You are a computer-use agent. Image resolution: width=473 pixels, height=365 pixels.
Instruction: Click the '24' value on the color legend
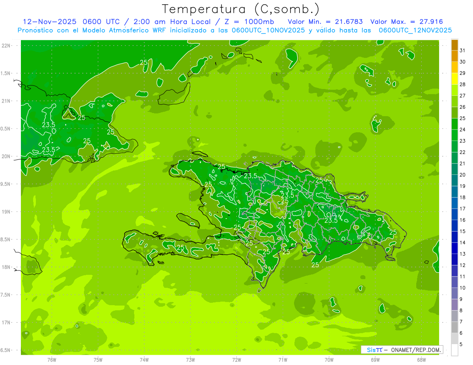pyautogui.click(x=462, y=130)
